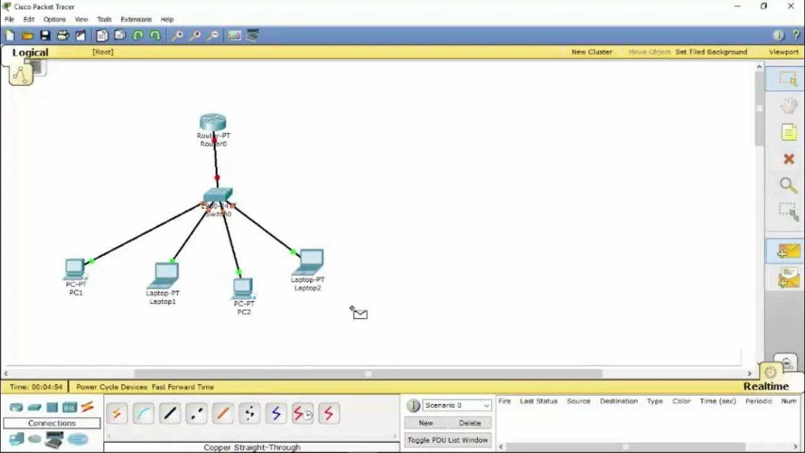Screen dimensions: 805x453
Task: Open the Extensions menu
Action: pyautogui.click(x=136, y=20)
